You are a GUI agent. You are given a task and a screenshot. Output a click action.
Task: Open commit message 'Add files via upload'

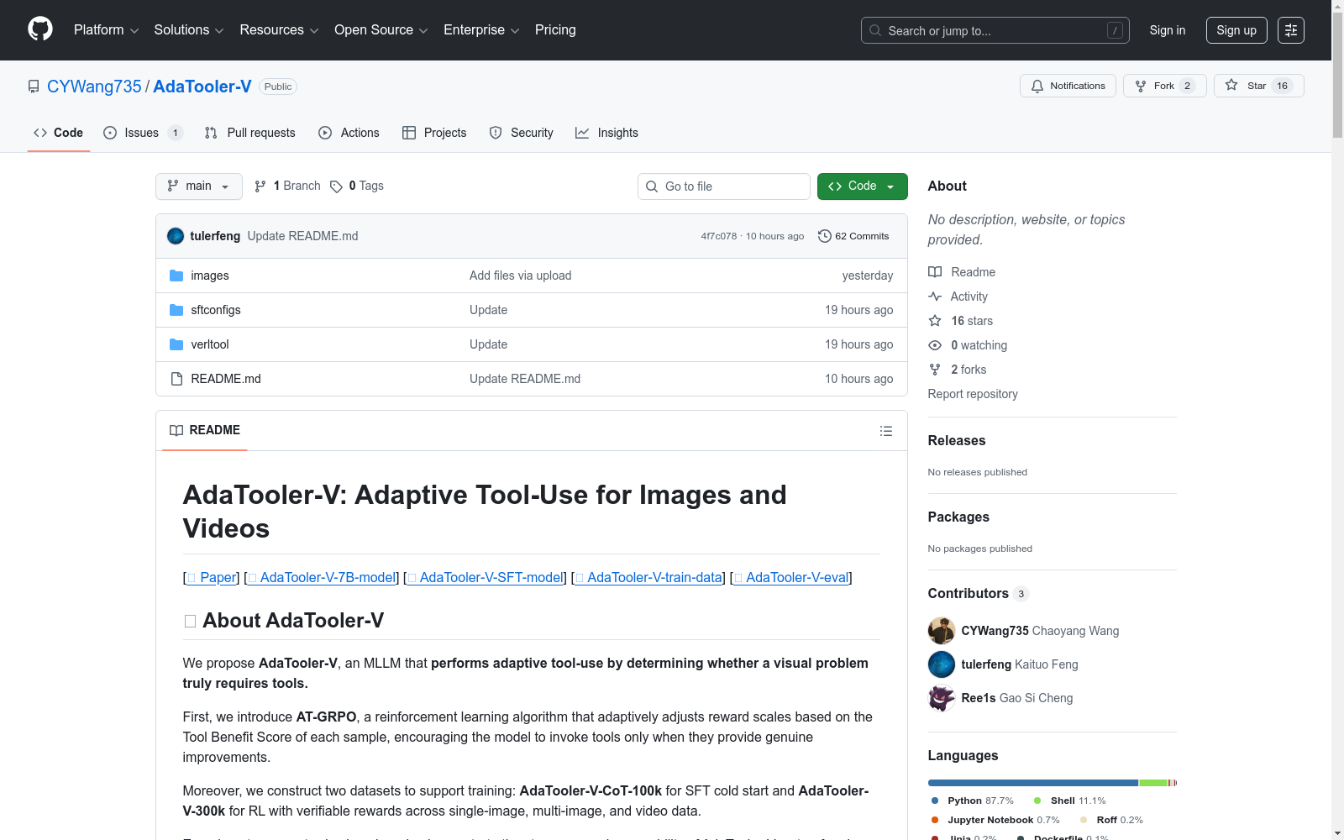click(x=521, y=276)
